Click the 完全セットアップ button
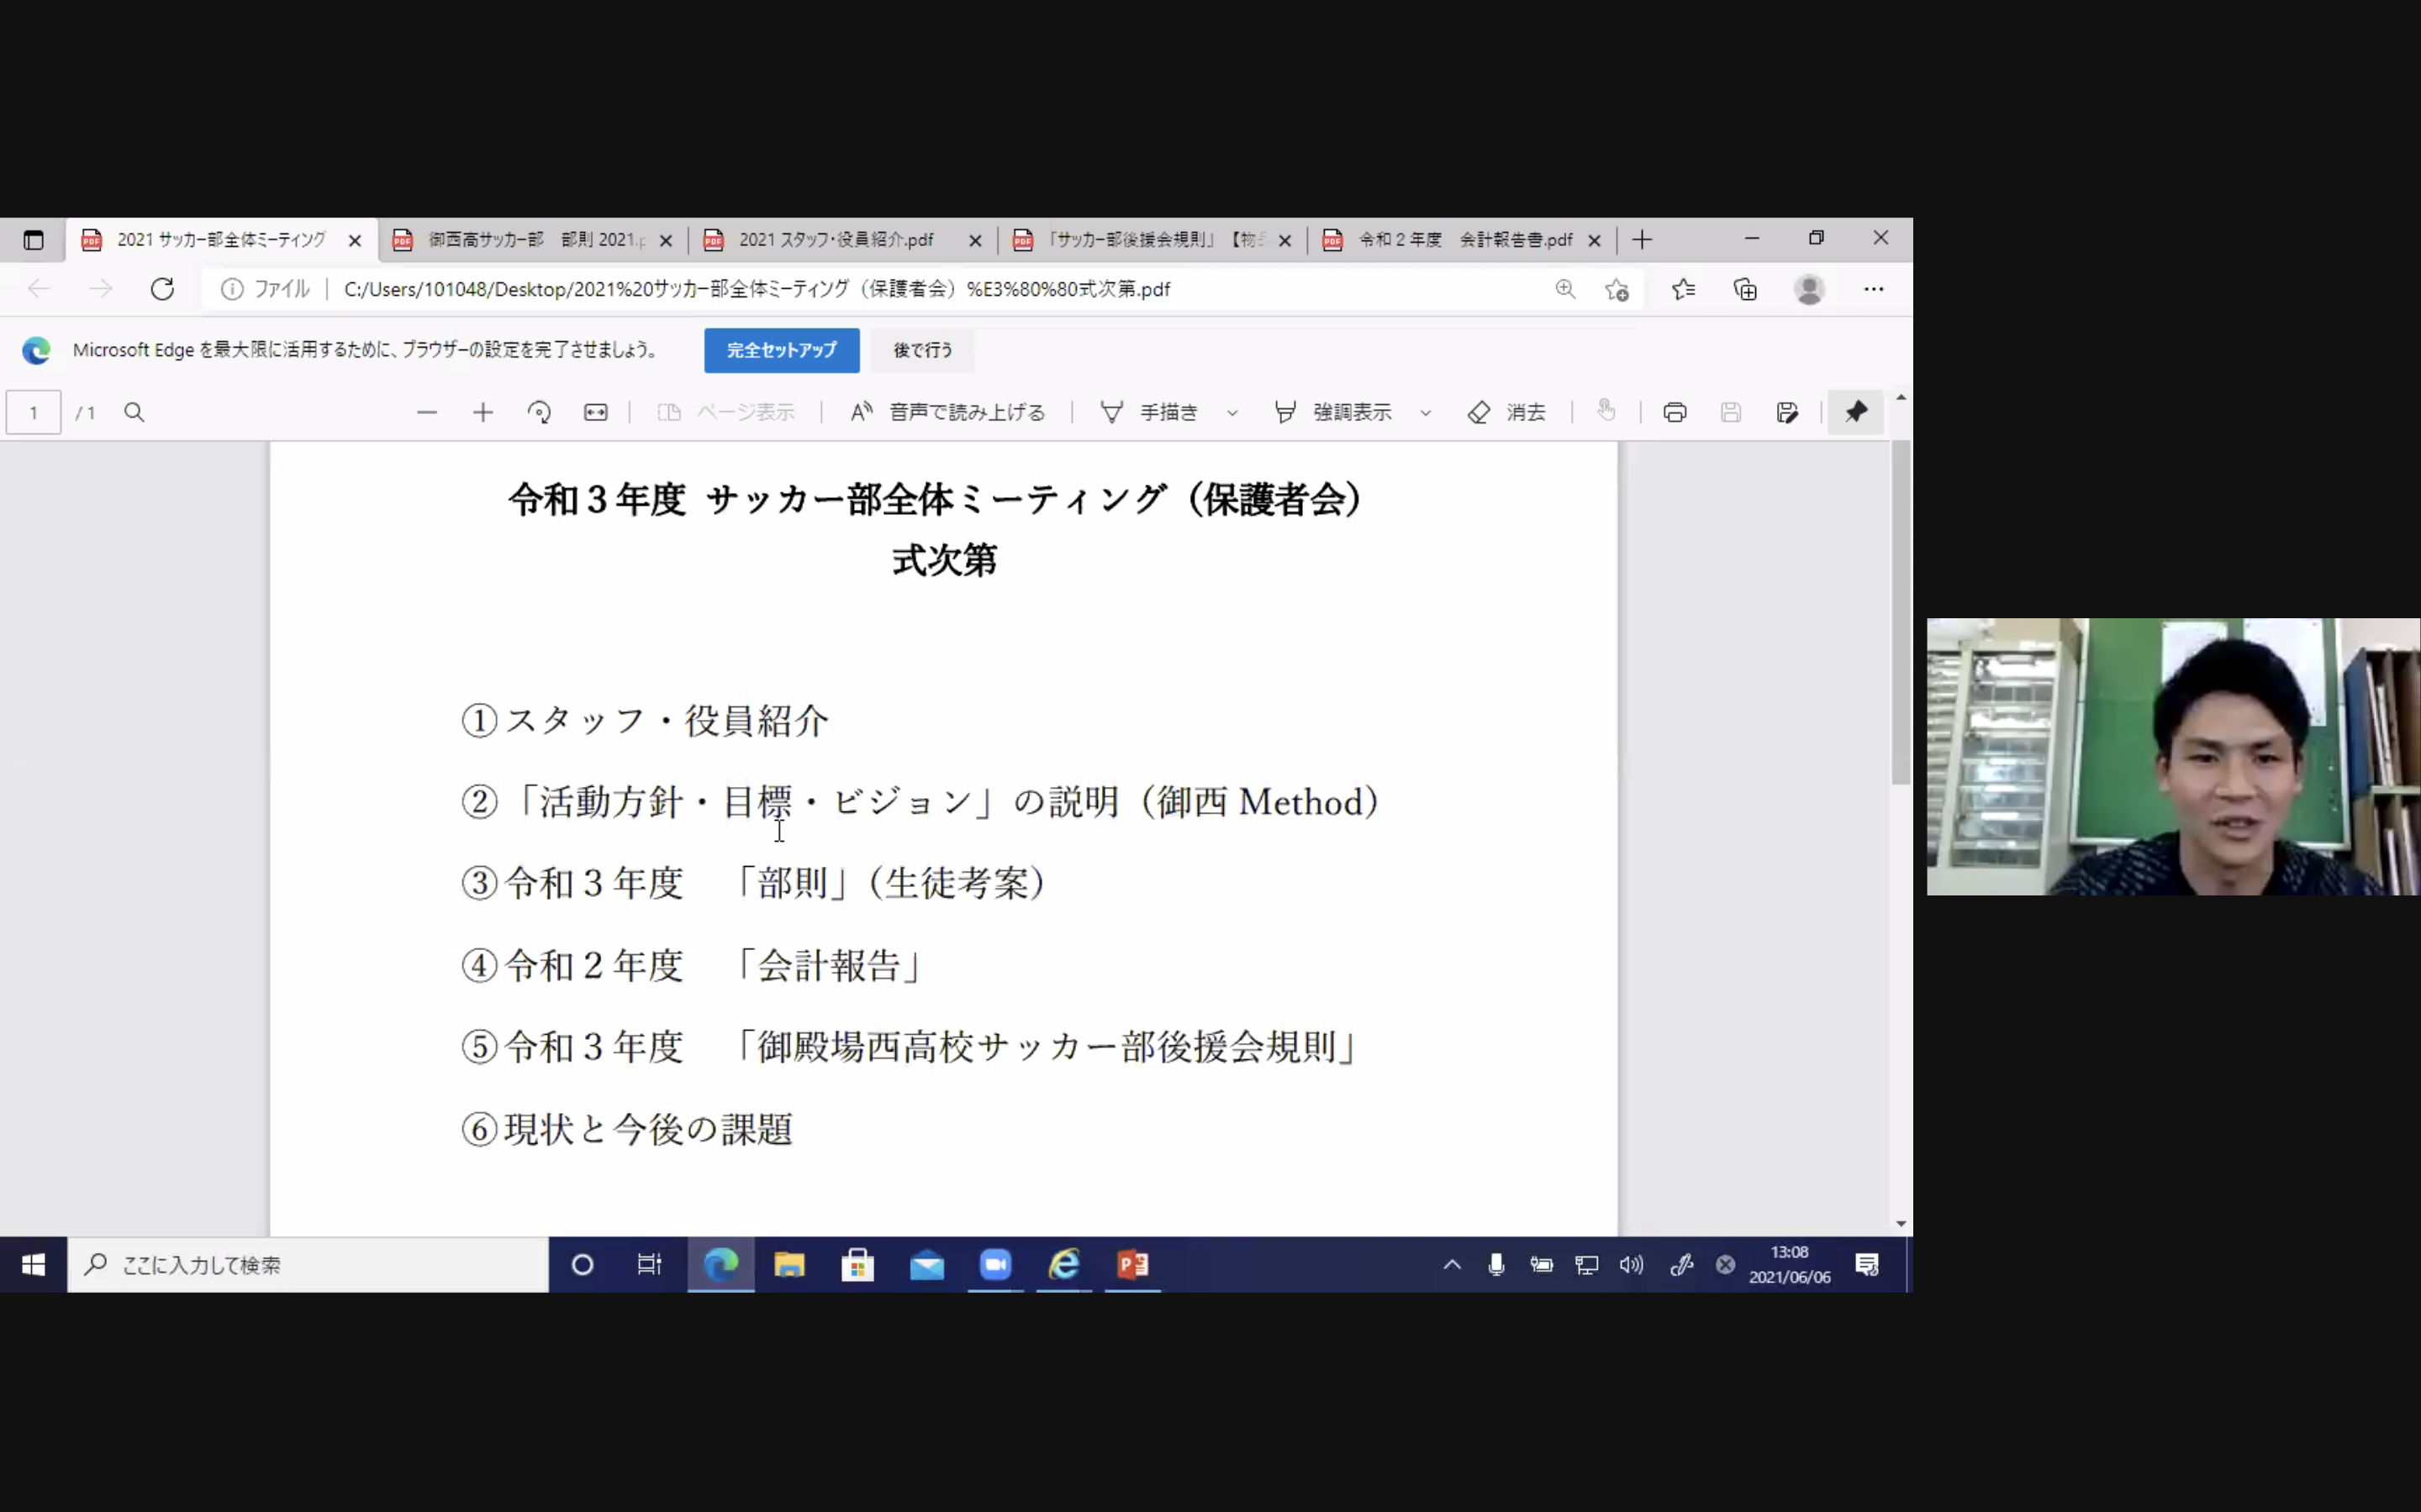This screenshot has width=2421, height=1512. (x=781, y=351)
